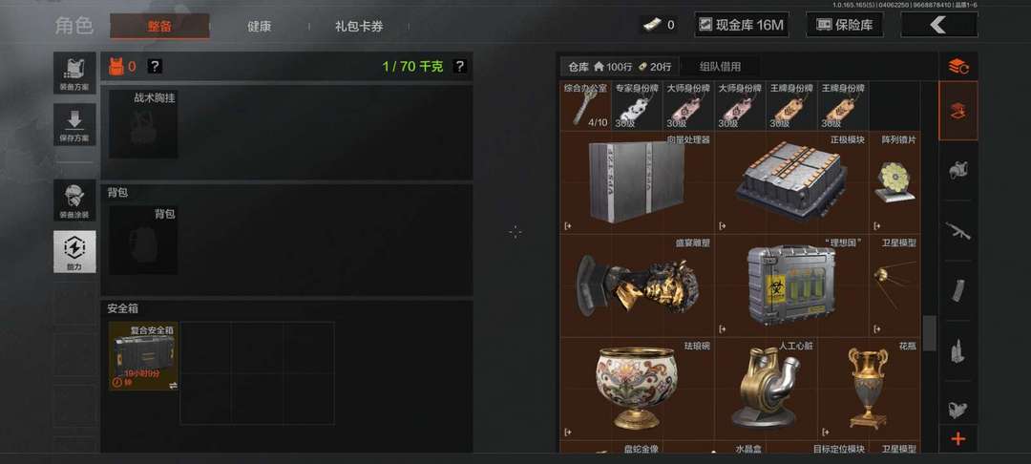Click the orange auto-sort stash icon
Image resolution: width=1031 pixels, height=464 pixels.
[958, 67]
